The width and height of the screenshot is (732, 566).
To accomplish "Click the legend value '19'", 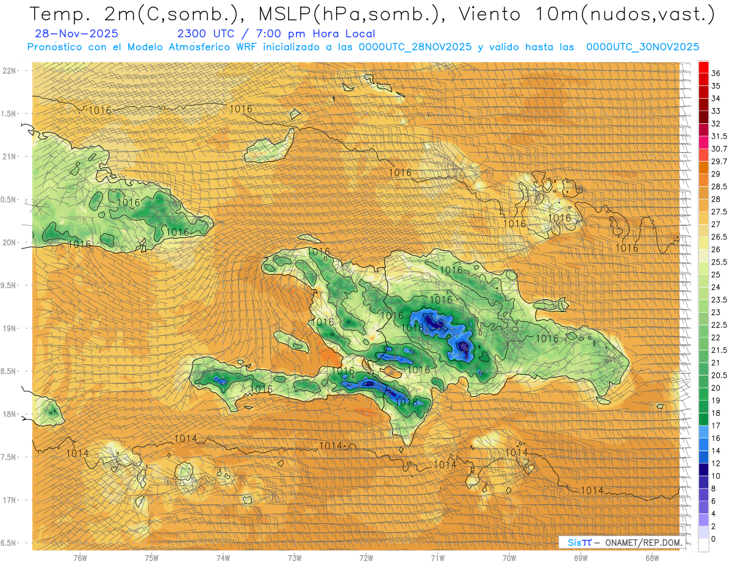I will tap(716, 401).
